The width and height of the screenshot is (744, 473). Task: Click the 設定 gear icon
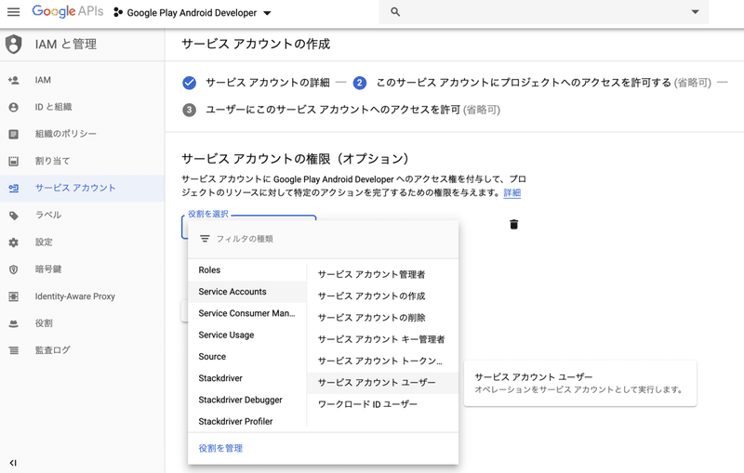point(14,243)
